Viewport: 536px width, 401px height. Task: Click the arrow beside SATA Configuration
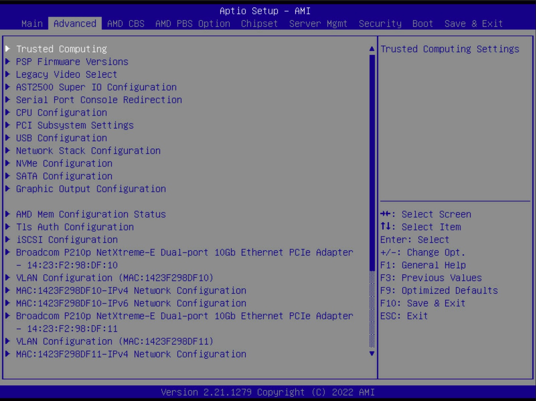tap(8, 175)
